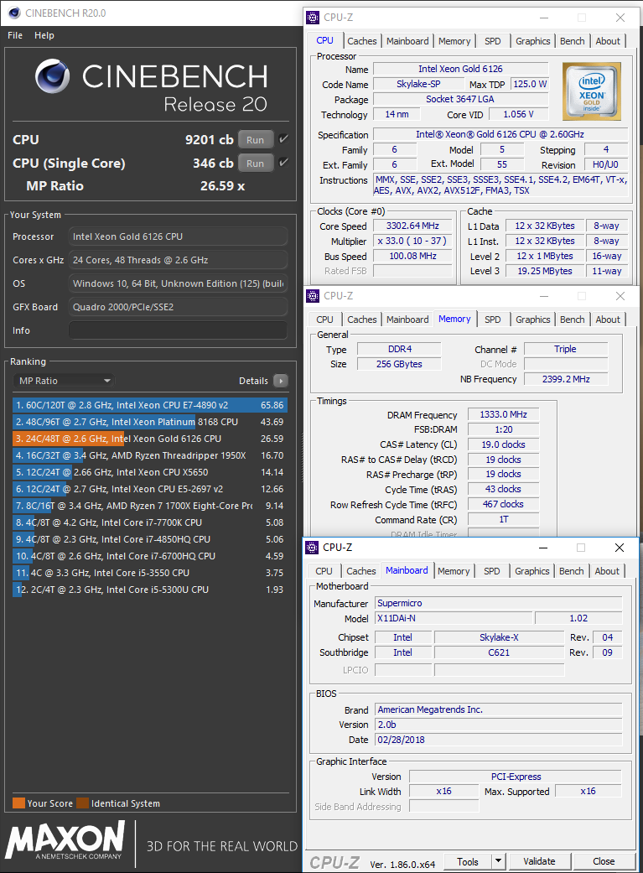This screenshot has width=643, height=873.
Task: Click the motherboard model X11DAi-N field
Action: click(x=454, y=619)
